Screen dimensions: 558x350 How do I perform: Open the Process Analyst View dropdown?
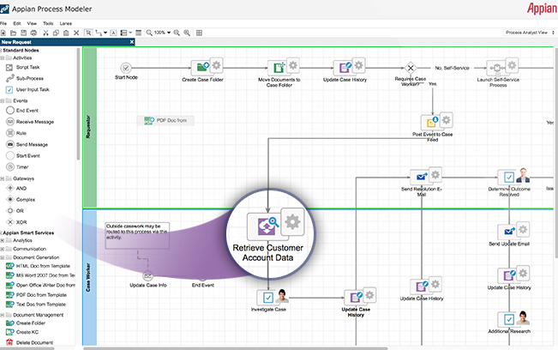(529, 33)
